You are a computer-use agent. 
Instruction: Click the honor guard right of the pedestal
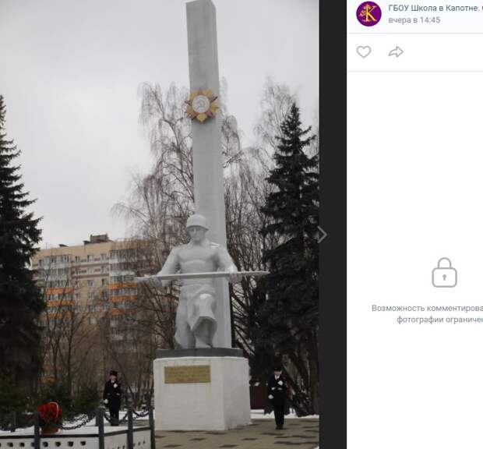[x=279, y=398]
